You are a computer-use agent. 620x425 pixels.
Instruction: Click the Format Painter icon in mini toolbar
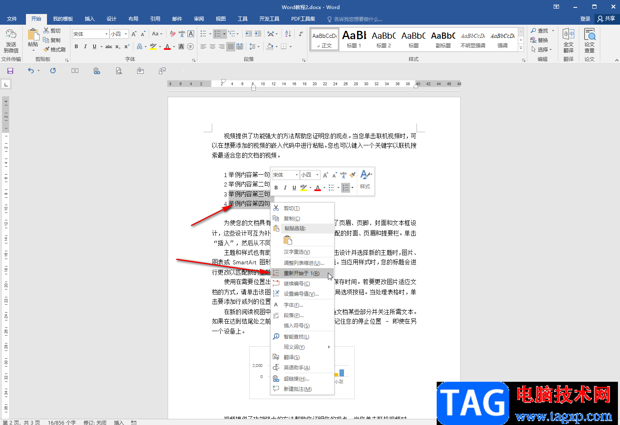coord(353,175)
